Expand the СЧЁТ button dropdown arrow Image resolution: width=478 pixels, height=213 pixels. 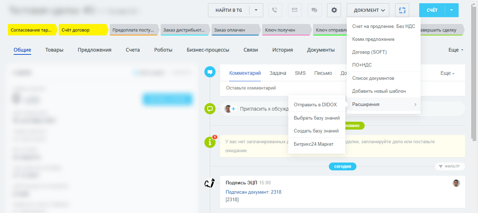click(x=451, y=10)
